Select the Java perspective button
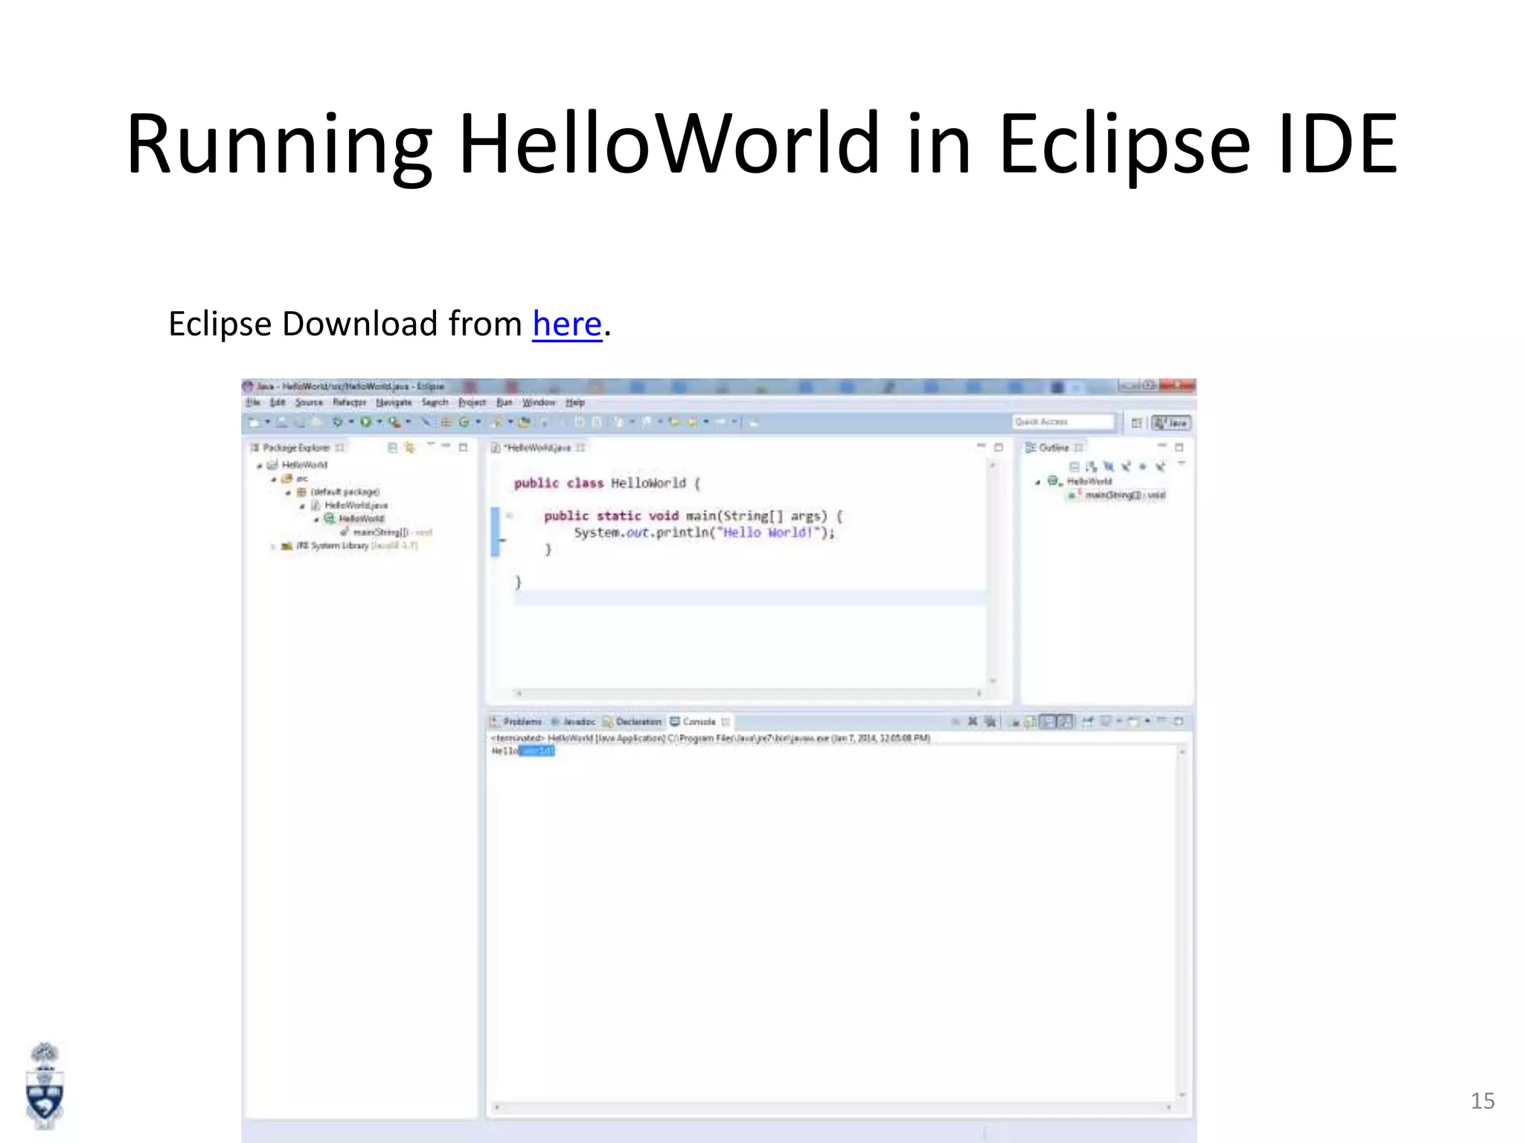Screen dimensions: 1524x1143 [x=1171, y=423]
